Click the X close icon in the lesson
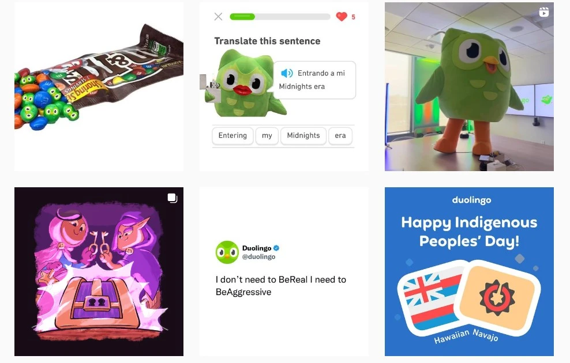Image resolution: width=570 pixels, height=363 pixels. click(x=218, y=17)
